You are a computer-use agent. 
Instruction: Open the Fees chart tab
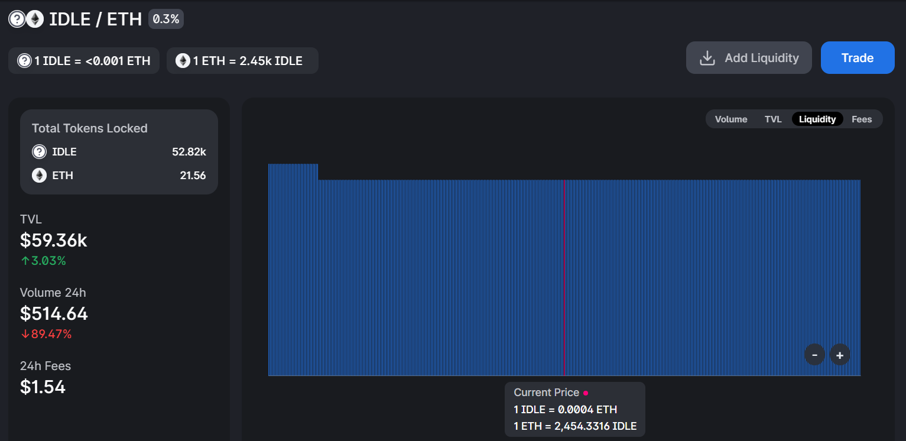[861, 119]
